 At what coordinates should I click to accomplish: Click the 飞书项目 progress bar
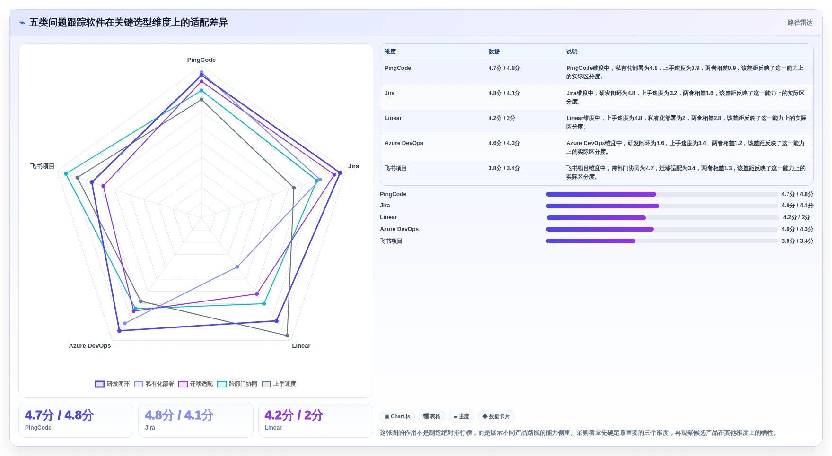[x=662, y=241]
